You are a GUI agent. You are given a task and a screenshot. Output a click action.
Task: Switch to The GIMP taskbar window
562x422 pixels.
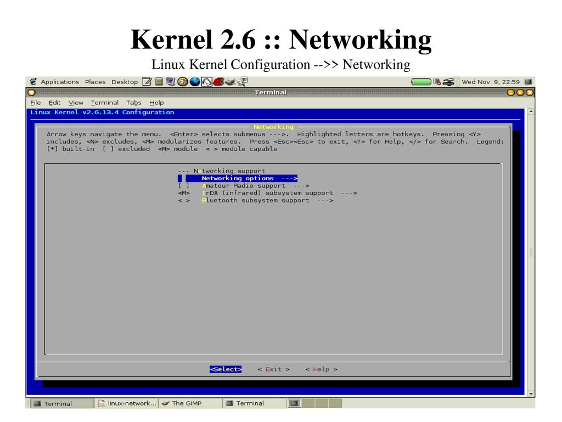(x=190, y=403)
